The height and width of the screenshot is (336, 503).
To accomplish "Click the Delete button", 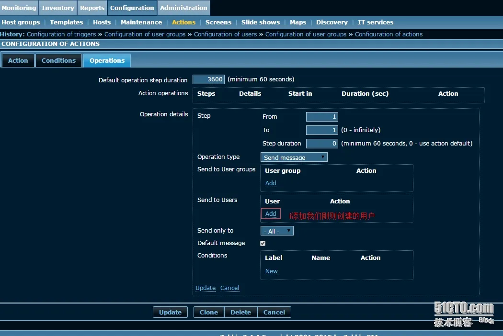I will tap(240, 312).
